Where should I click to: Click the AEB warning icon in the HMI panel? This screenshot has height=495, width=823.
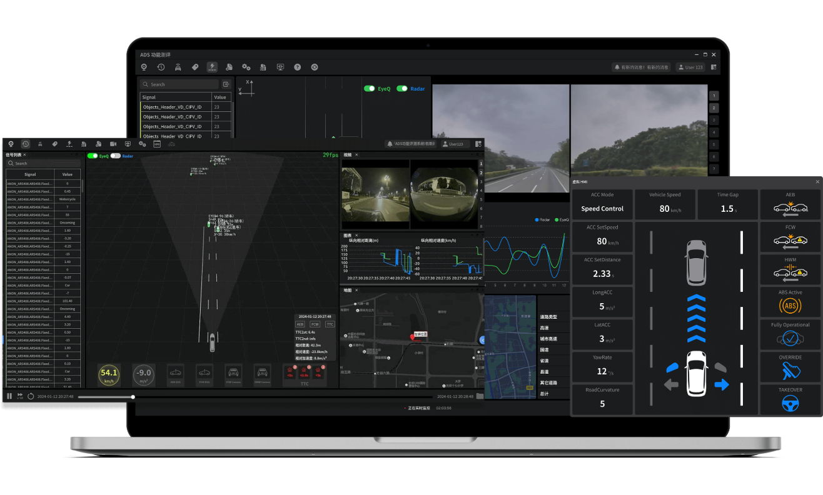(790, 209)
